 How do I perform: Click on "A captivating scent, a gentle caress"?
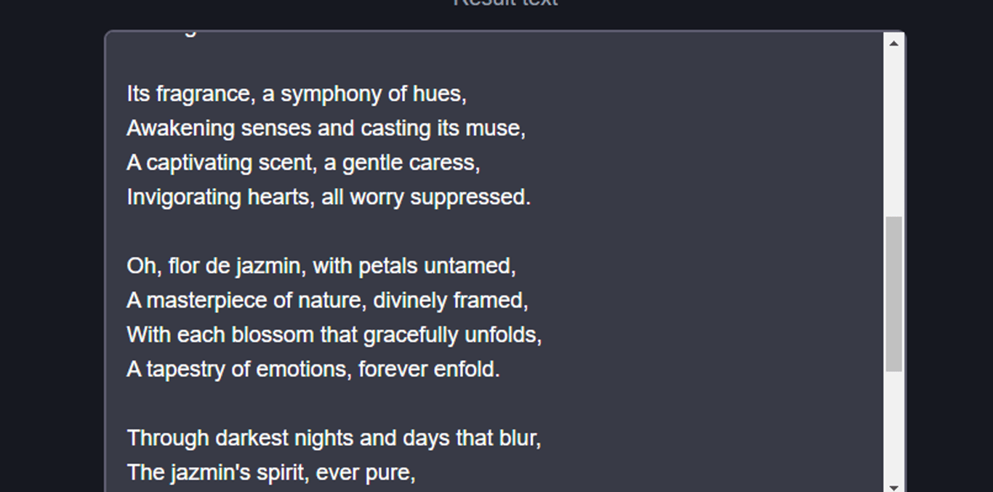303,163
